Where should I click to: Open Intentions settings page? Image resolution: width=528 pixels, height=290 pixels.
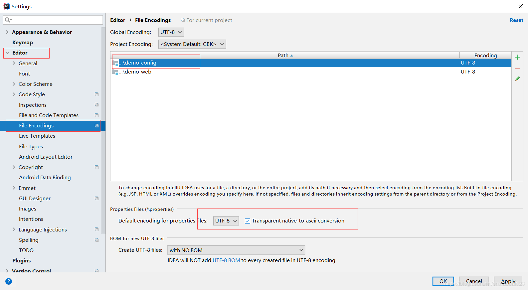(x=31, y=219)
